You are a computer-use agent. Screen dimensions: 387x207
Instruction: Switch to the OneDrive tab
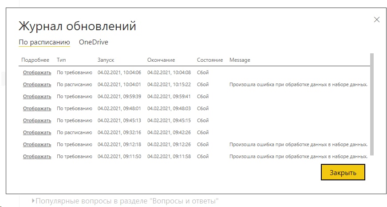(x=94, y=42)
